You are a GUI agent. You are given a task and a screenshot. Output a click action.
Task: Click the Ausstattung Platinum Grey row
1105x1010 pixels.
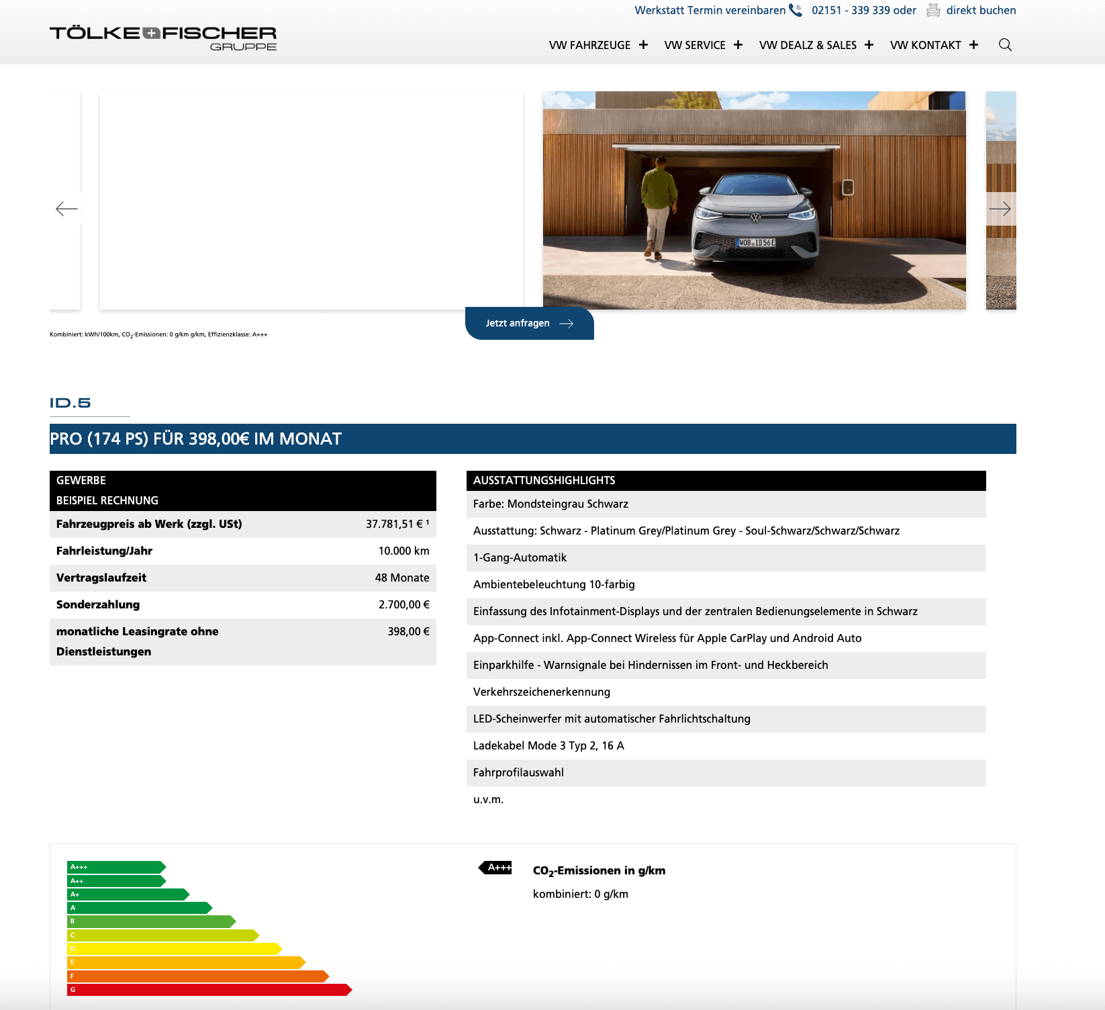click(x=726, y=531)
